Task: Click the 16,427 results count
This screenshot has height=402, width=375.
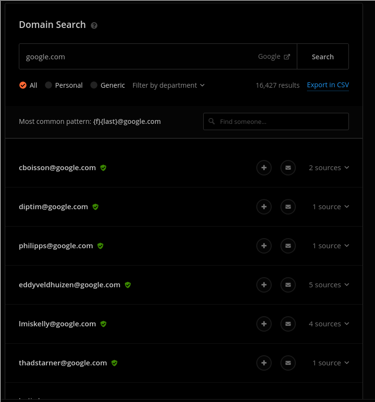Action: (x=278, y=85)
